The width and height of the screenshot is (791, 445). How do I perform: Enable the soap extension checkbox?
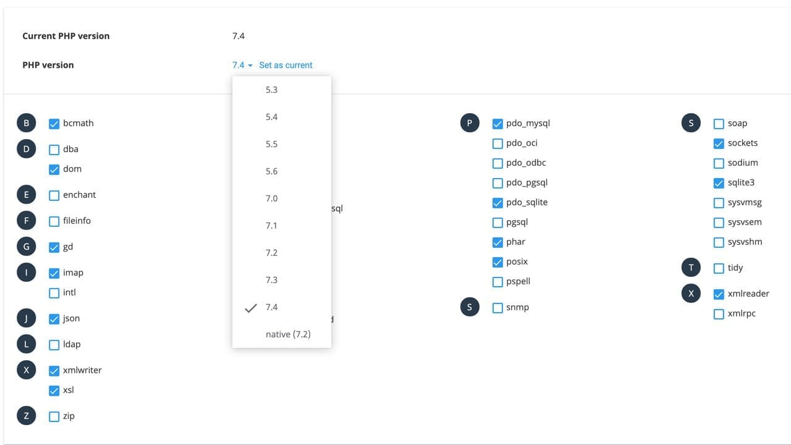tap(719, 124)
